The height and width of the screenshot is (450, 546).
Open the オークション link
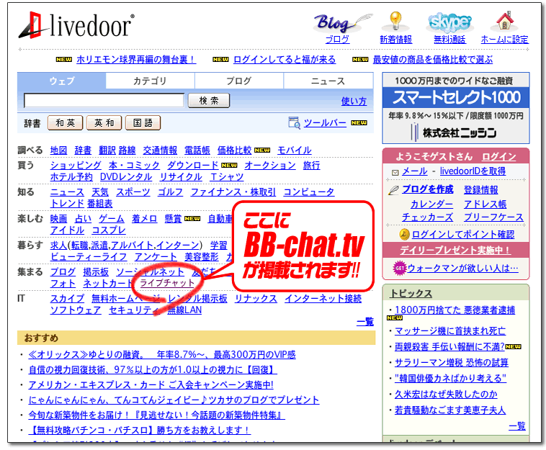[270, 166]
